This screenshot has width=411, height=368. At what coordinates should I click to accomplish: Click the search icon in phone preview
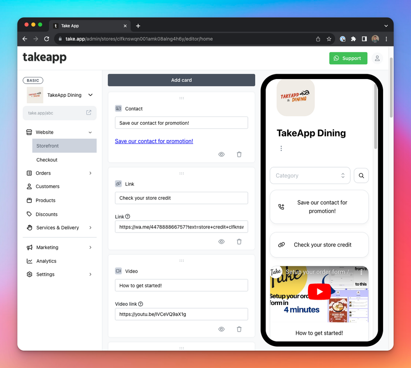click(x=361, y=176)
